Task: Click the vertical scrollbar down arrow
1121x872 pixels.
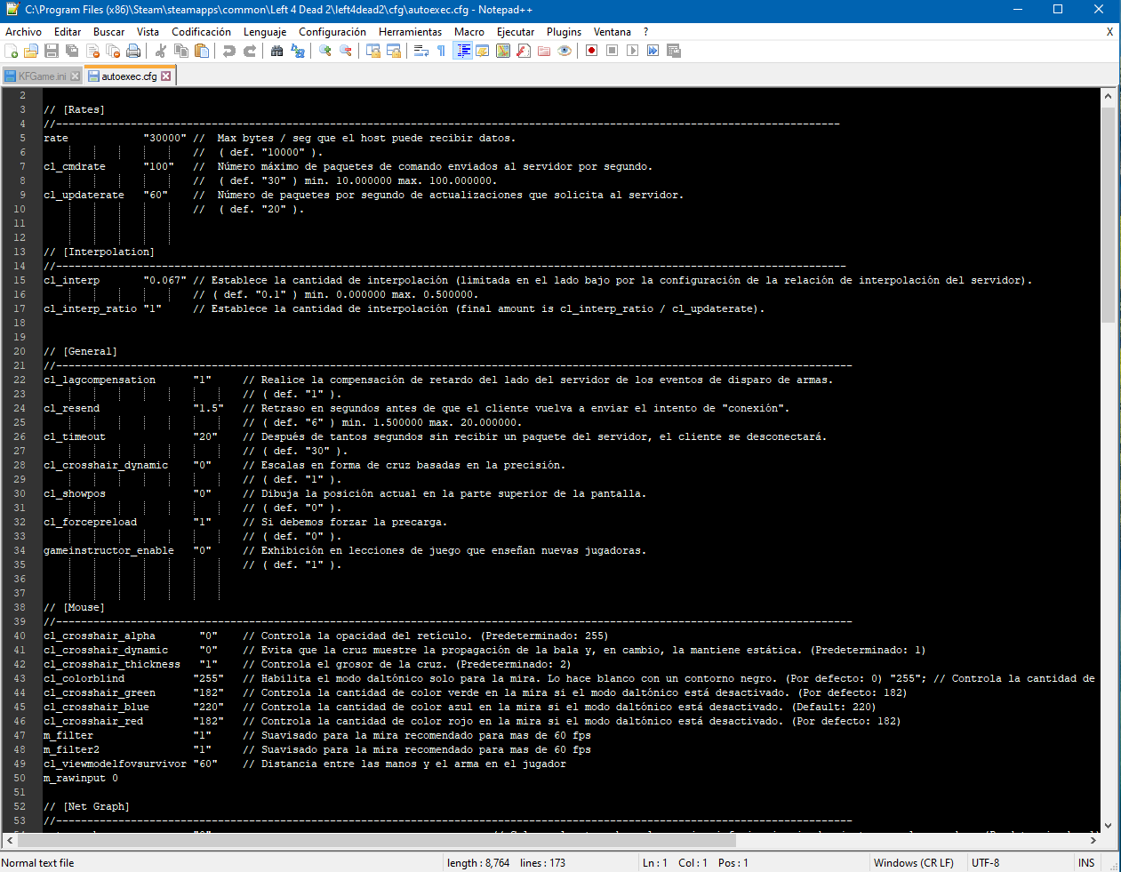Action: pos(1109,825)
